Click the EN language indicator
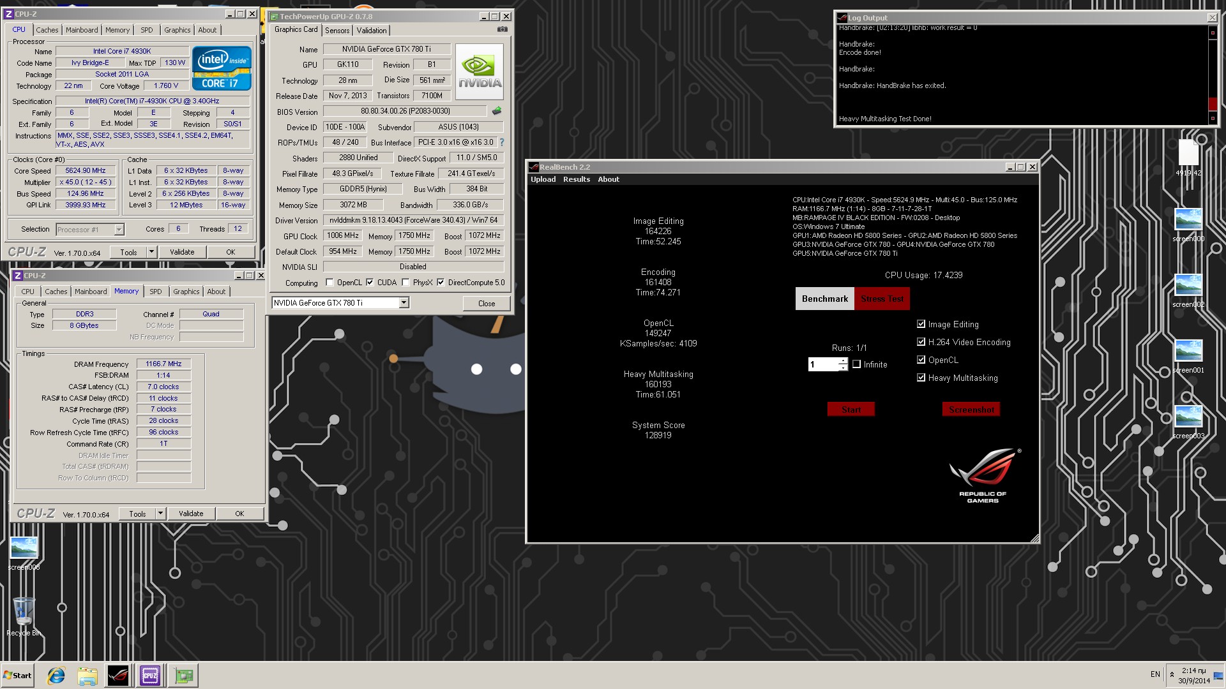This screenshot has height=689, width=1226. pyautogui.click(x=1155, y=674)
